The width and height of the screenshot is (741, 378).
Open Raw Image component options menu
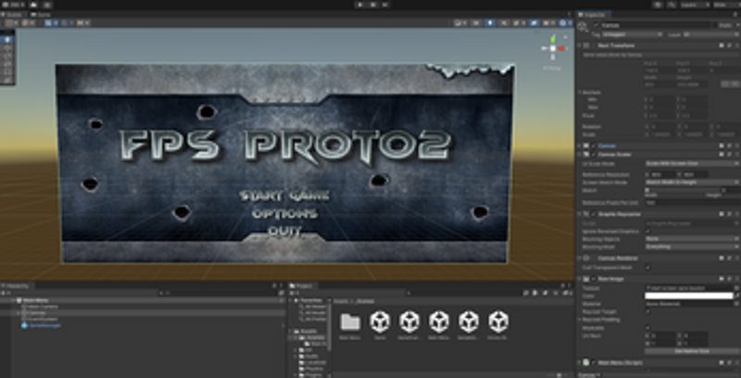click(736, 279)
